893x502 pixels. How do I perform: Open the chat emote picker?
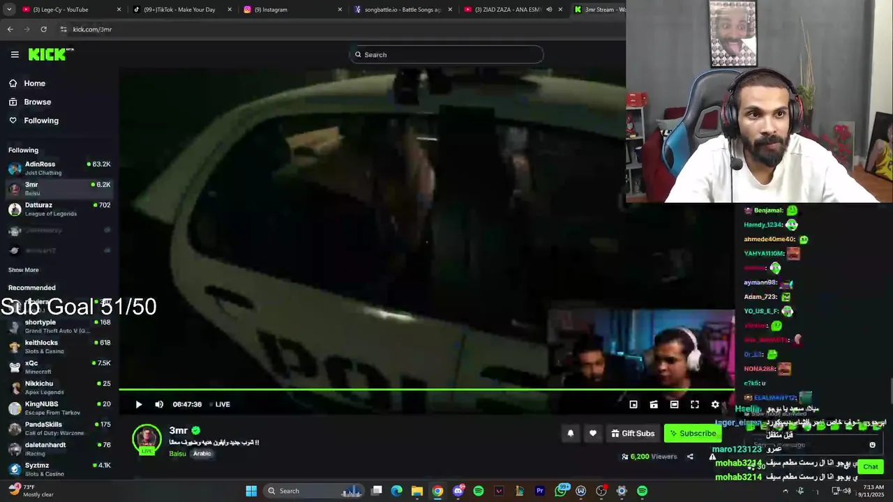[x=872, y=445]
